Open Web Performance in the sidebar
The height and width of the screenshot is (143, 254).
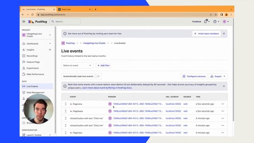click(x=35, y=74)
